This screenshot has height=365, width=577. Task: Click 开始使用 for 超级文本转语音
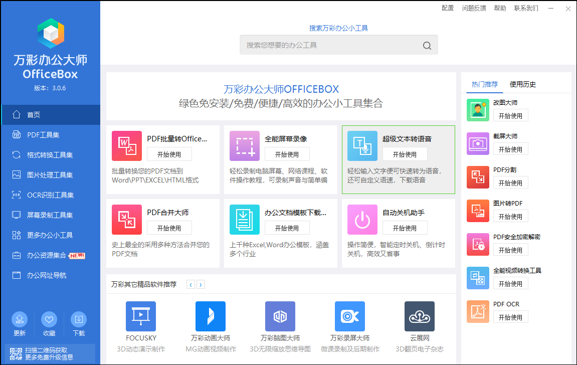pos(405,154)
